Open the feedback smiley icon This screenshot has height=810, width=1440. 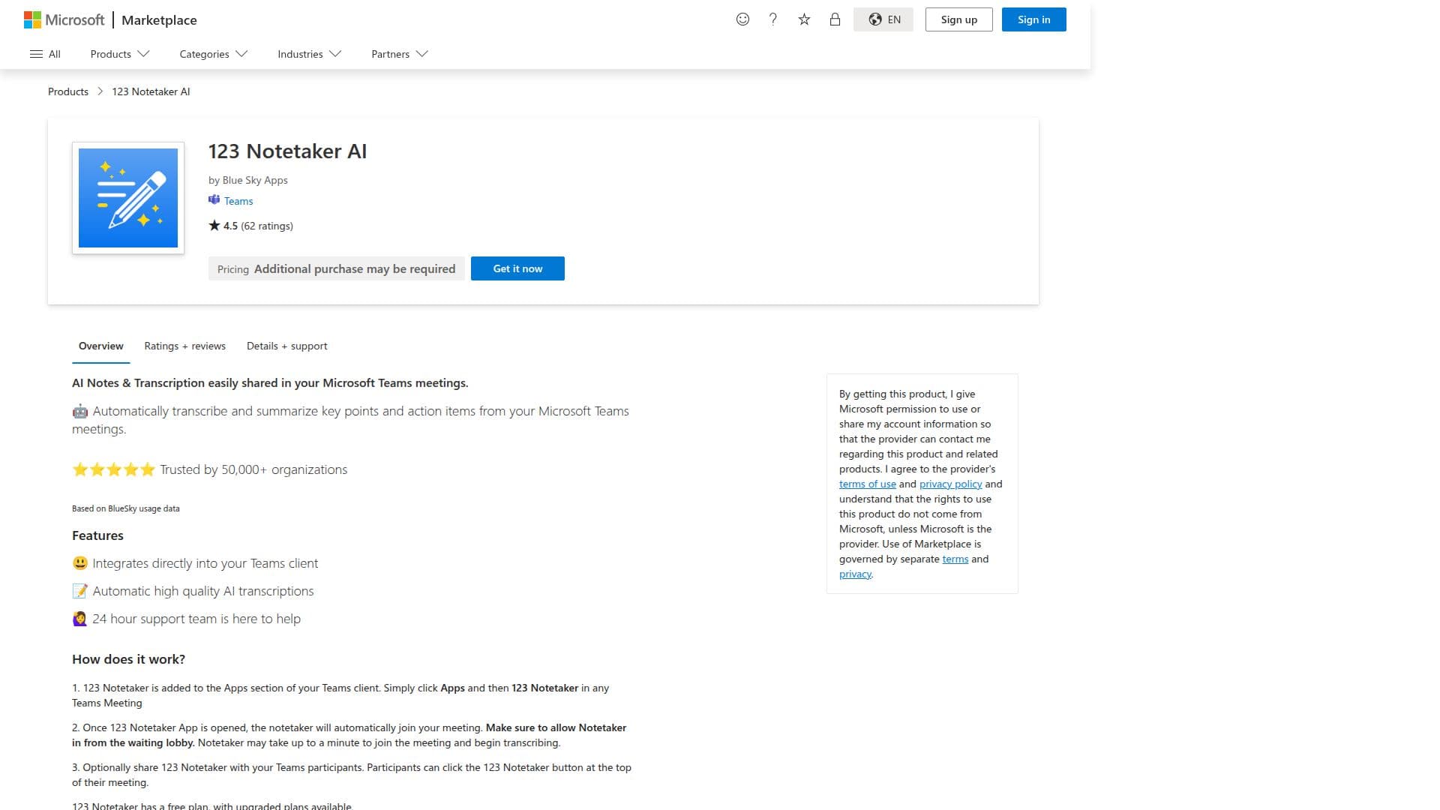point(742,19)
